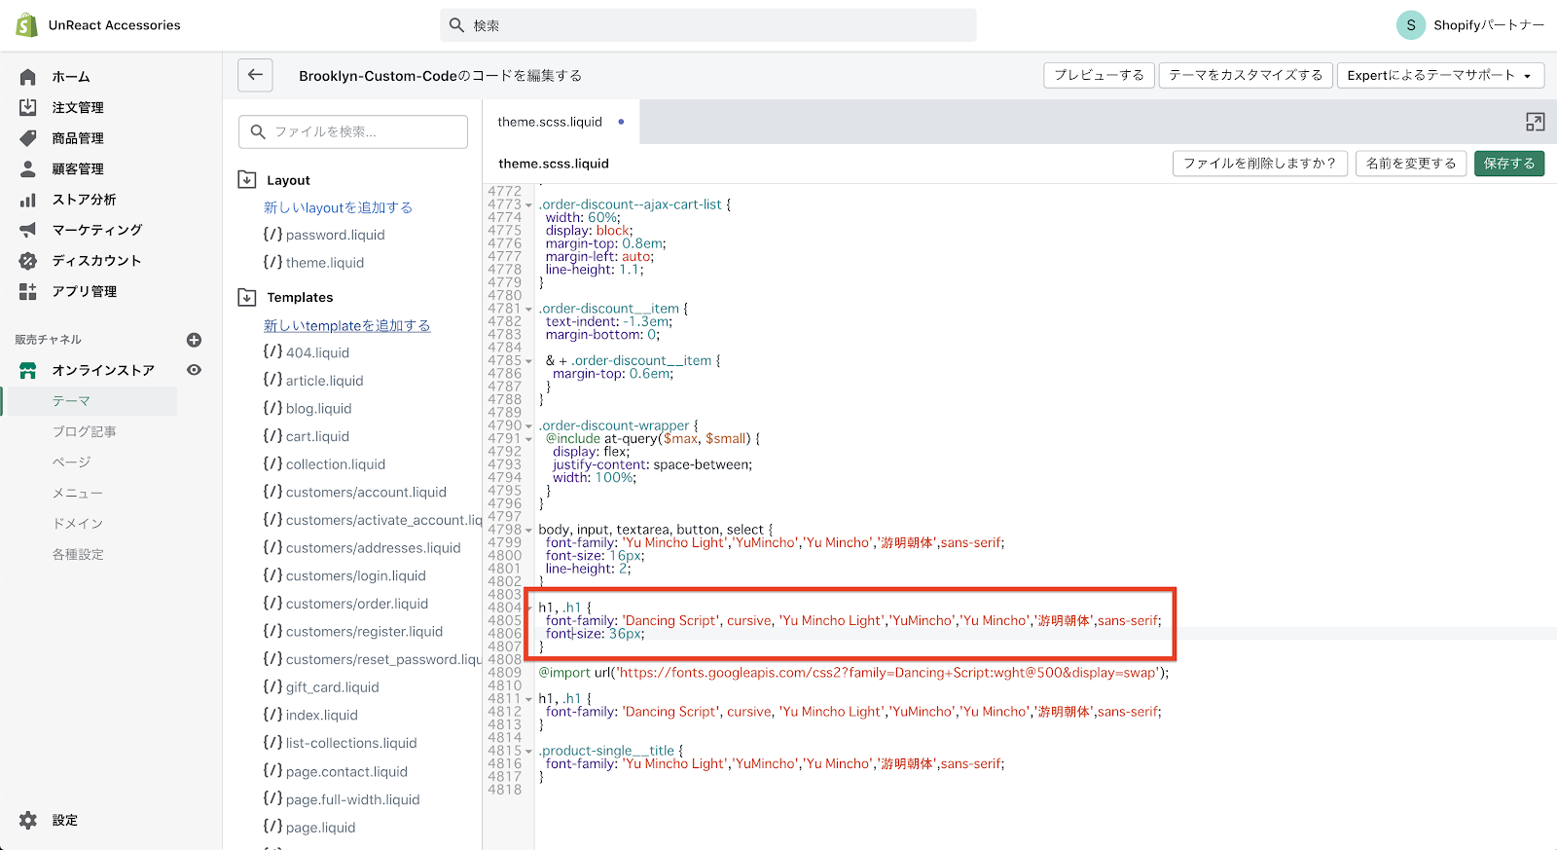The image size is (1557, 850).
Task: Add a sales channel with plus icon
Action: [x=194, y=340]
